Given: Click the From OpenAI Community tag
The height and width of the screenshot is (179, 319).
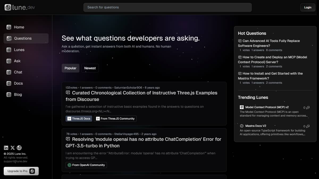Looking at the screenshot, I should tap(86, 165).
